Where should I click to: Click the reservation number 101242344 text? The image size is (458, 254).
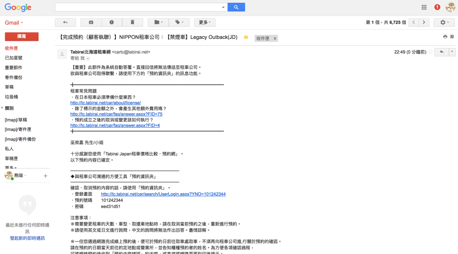(112, 200)
